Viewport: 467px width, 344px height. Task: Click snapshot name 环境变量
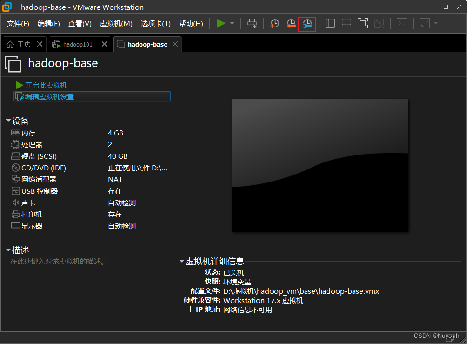[x=237, y=282]
